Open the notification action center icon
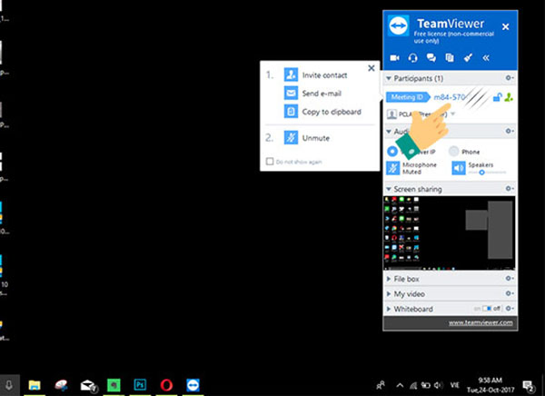Image resolution: width=545 pixels, height=396 pixels. [529, 386]
